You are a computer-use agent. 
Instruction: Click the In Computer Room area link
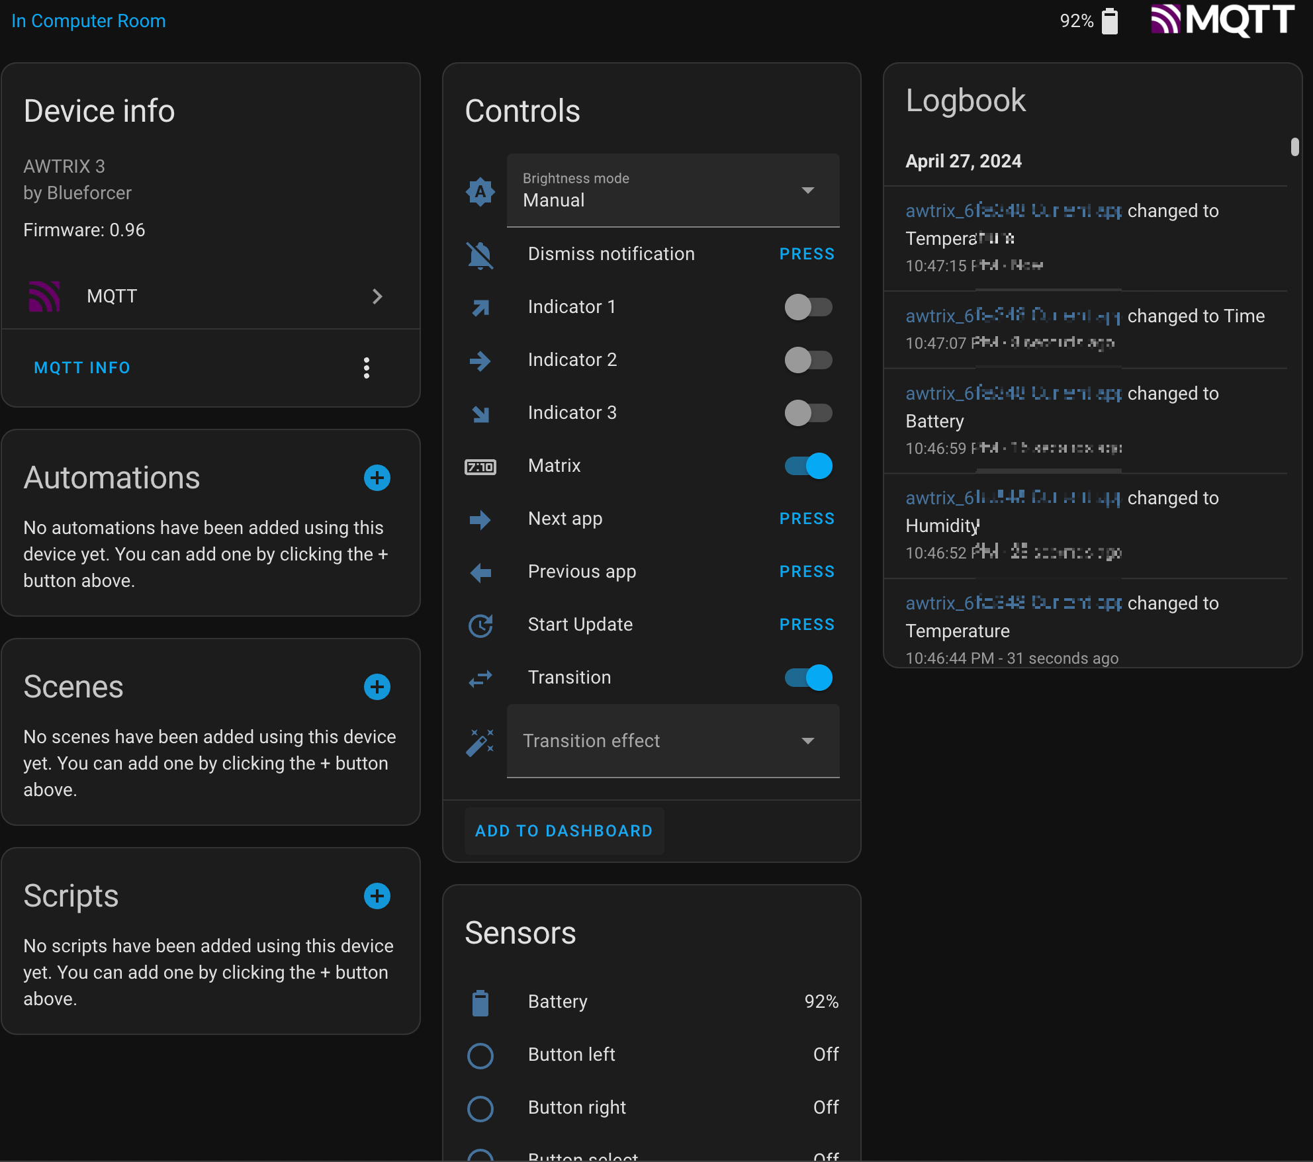point(89,21)
